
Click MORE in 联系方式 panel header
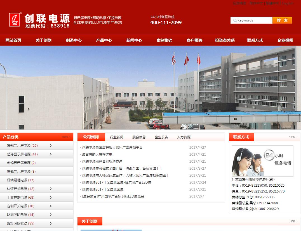pyautogui.click(x=293, y=137)
